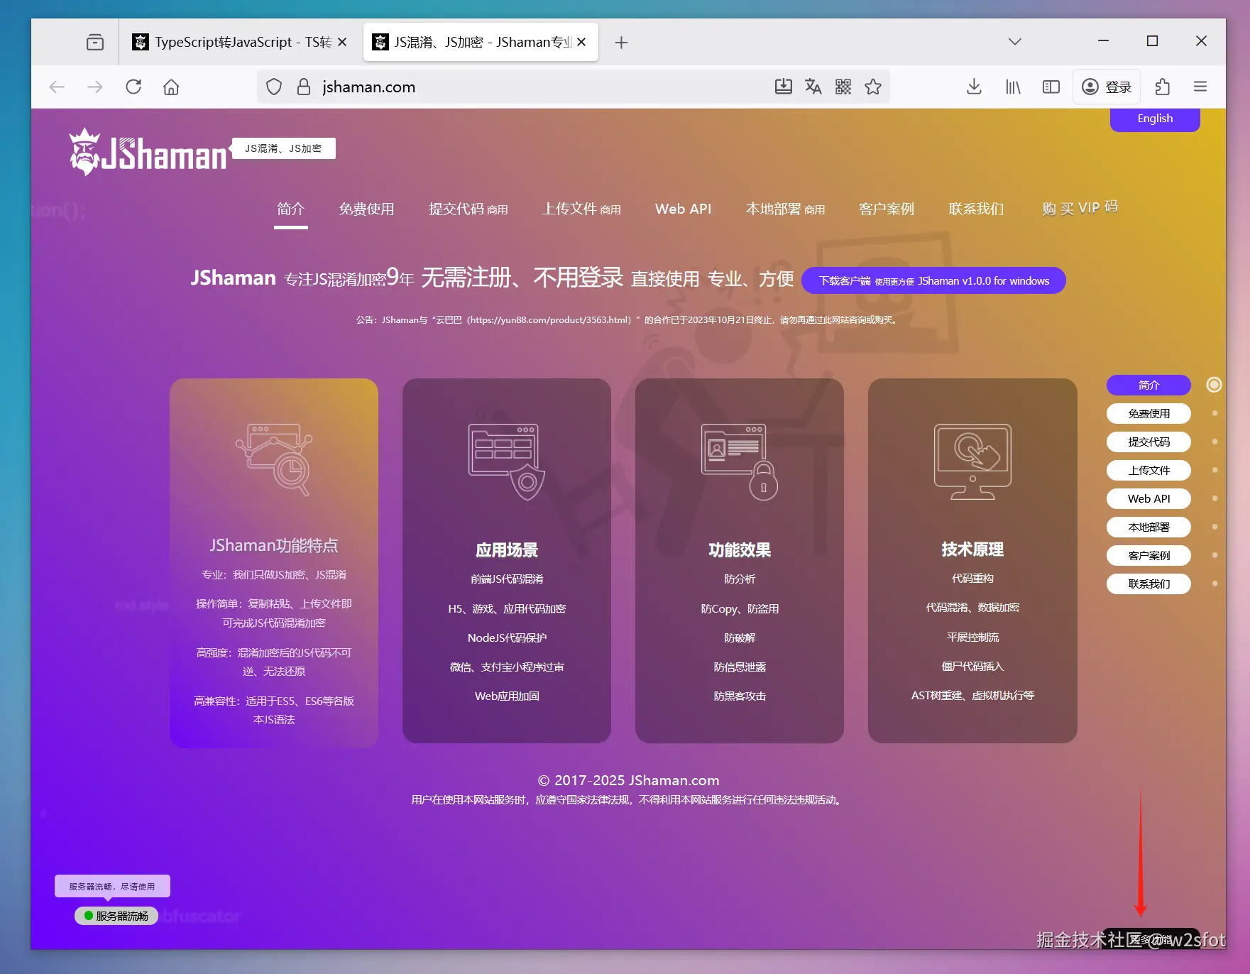The image size is (1250, 974).
Task: Generate QR code for this page
Action: (x=843, y=87)
